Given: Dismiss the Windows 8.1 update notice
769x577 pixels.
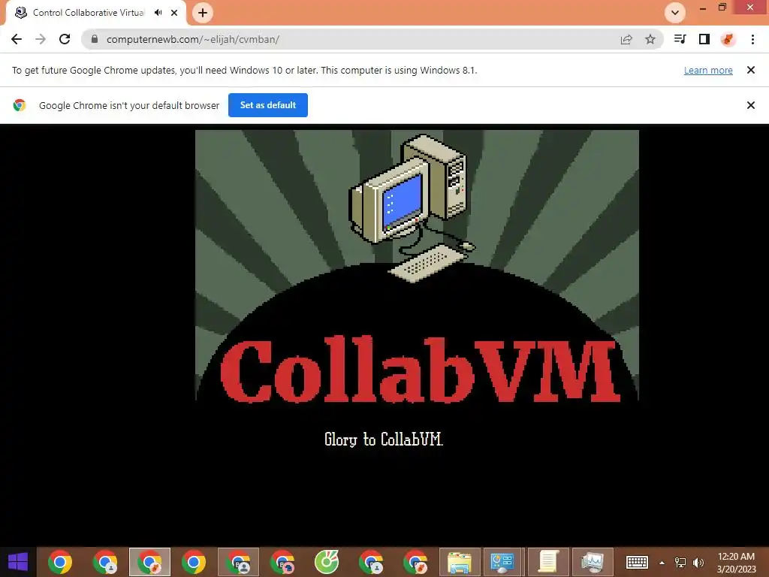Looking at the screenshot, I should click(x=750, y=70).
